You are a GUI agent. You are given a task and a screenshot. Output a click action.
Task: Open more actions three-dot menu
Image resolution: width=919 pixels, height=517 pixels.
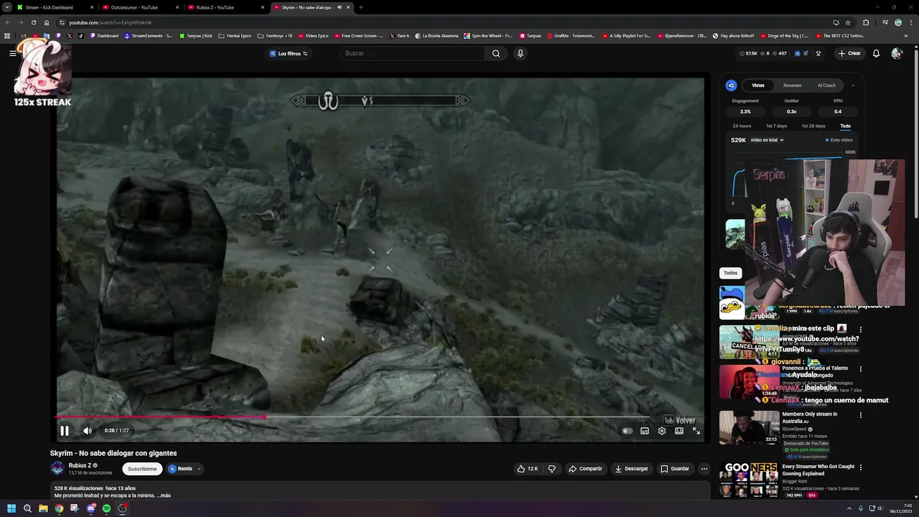[x=704, y=469]
